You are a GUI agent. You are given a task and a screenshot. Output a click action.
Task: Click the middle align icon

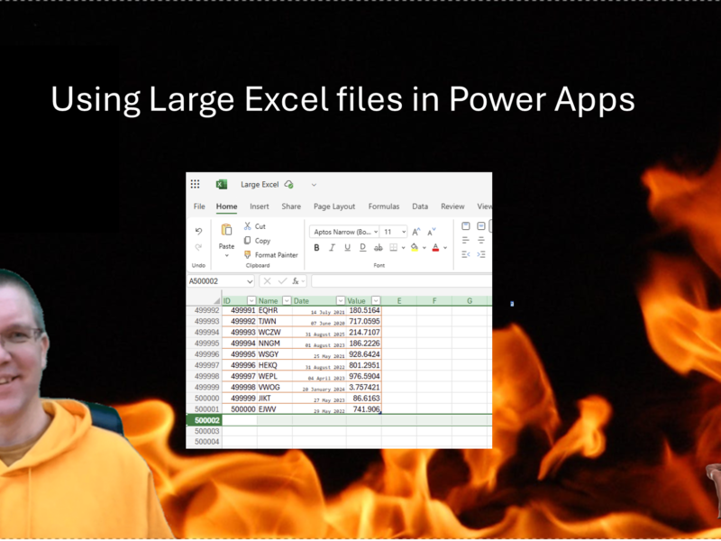pyautogui.click(x=481, y=226)
